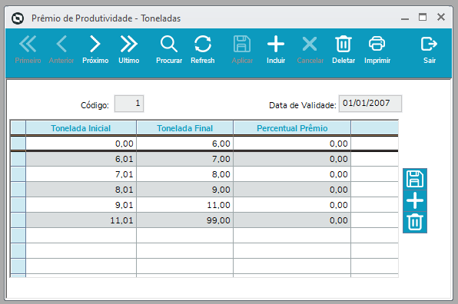458x304 pixels.
Task: Select Tonelada Inicial cell 9,01
Action: coord(81,205)
